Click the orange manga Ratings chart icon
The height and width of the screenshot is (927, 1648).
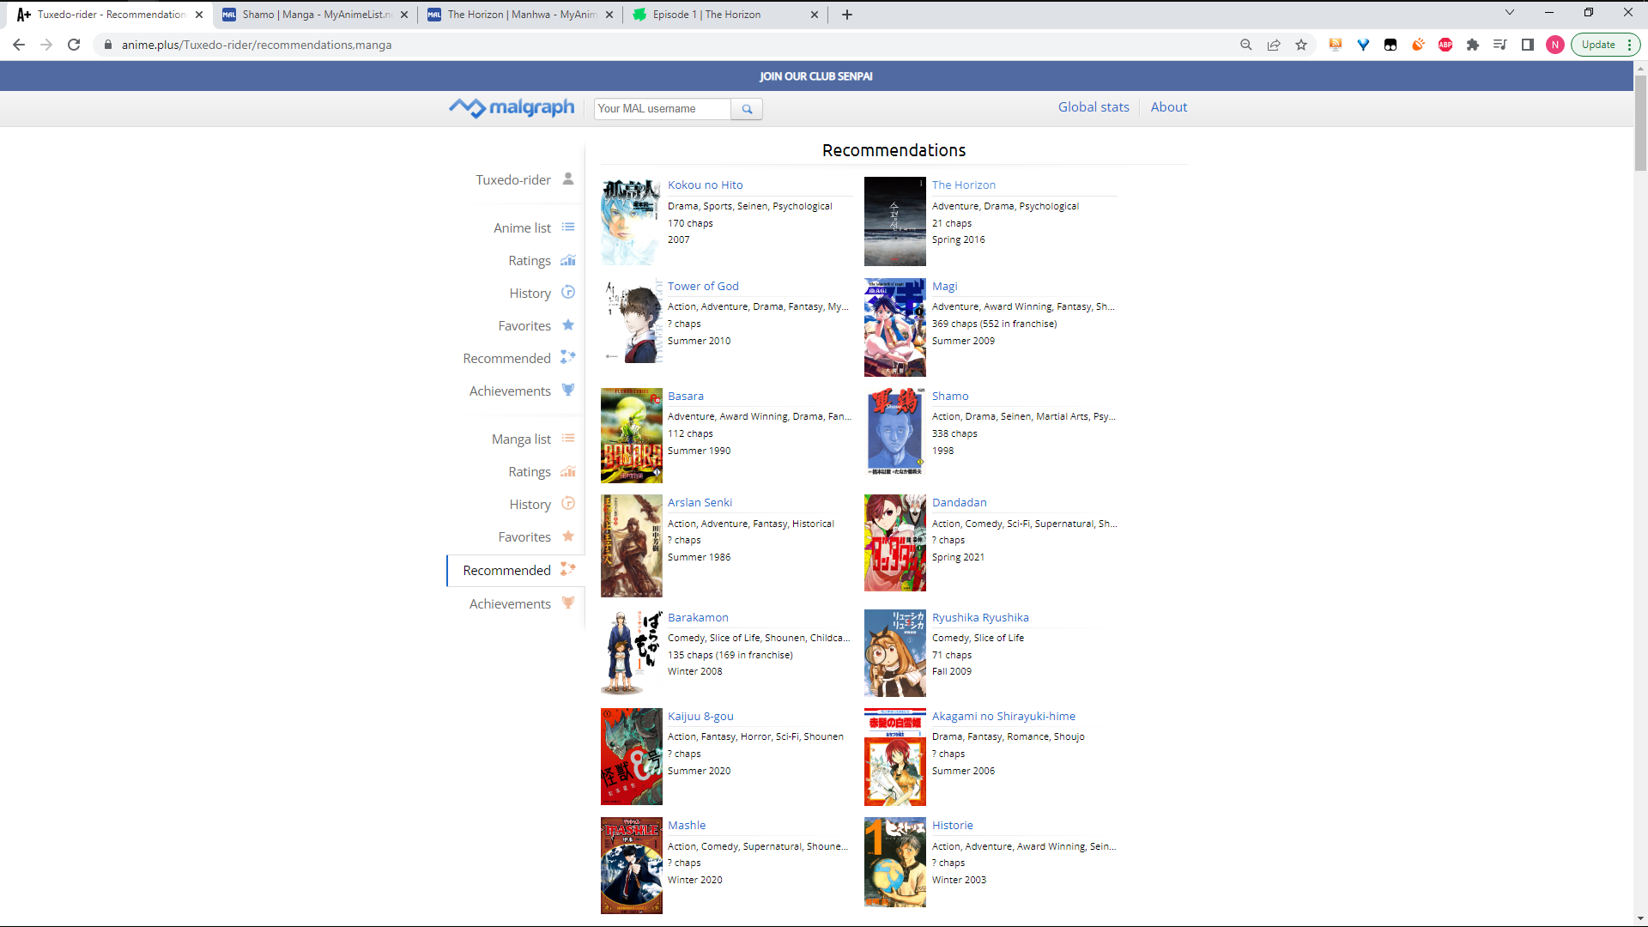pos(568,471)
